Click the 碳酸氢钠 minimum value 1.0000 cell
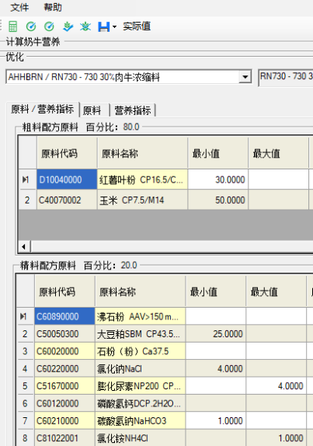313x446 pixels. (216, 420)
